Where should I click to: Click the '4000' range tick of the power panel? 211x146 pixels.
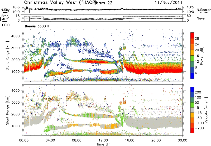(16, 36)
